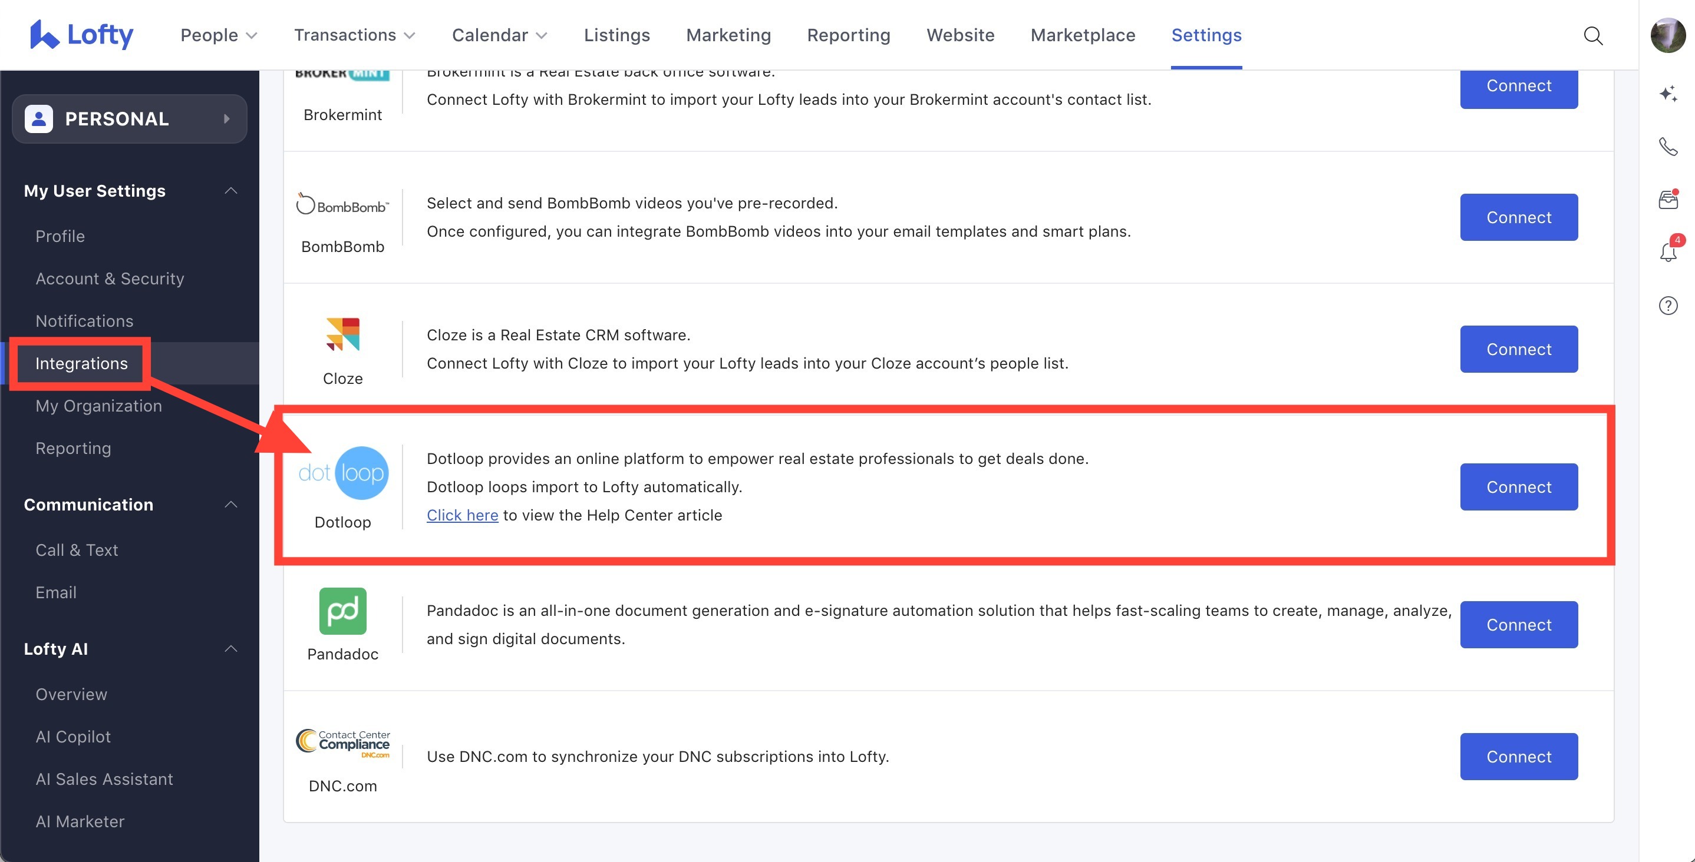Collapse the Communication section
The height and width of the screenshot is (862, 1695).
click(x=230, y=505)
